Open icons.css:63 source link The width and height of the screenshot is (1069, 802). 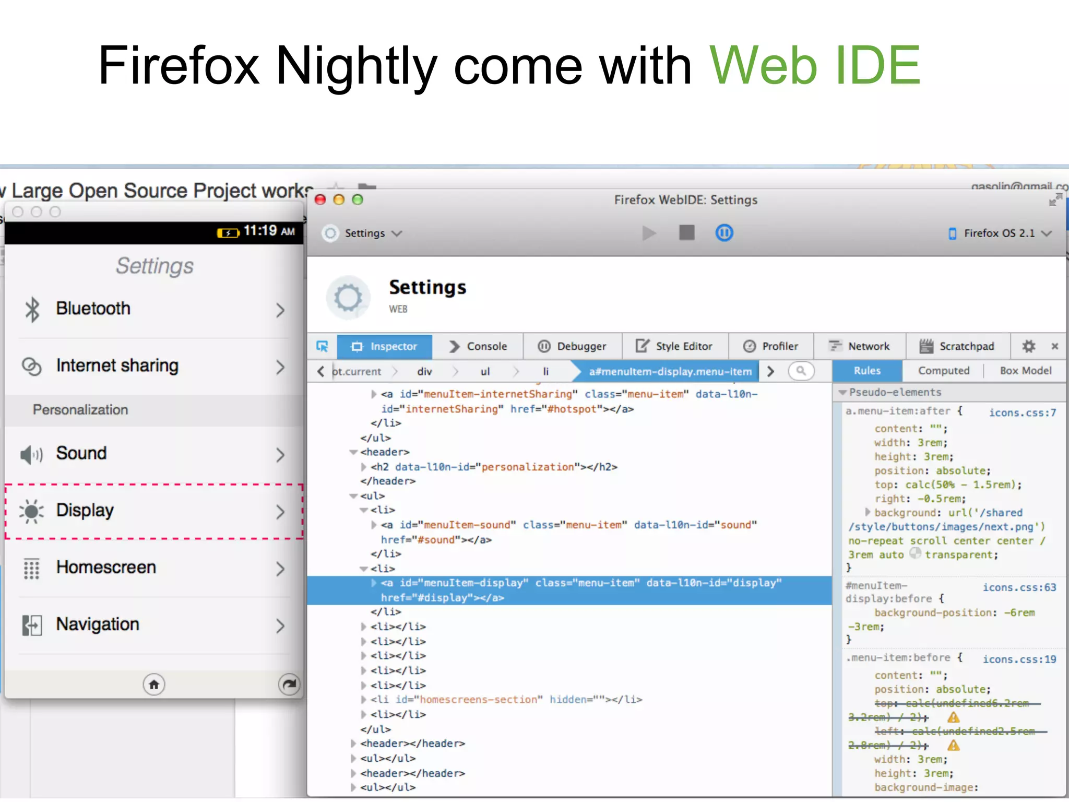point(1019,587)
